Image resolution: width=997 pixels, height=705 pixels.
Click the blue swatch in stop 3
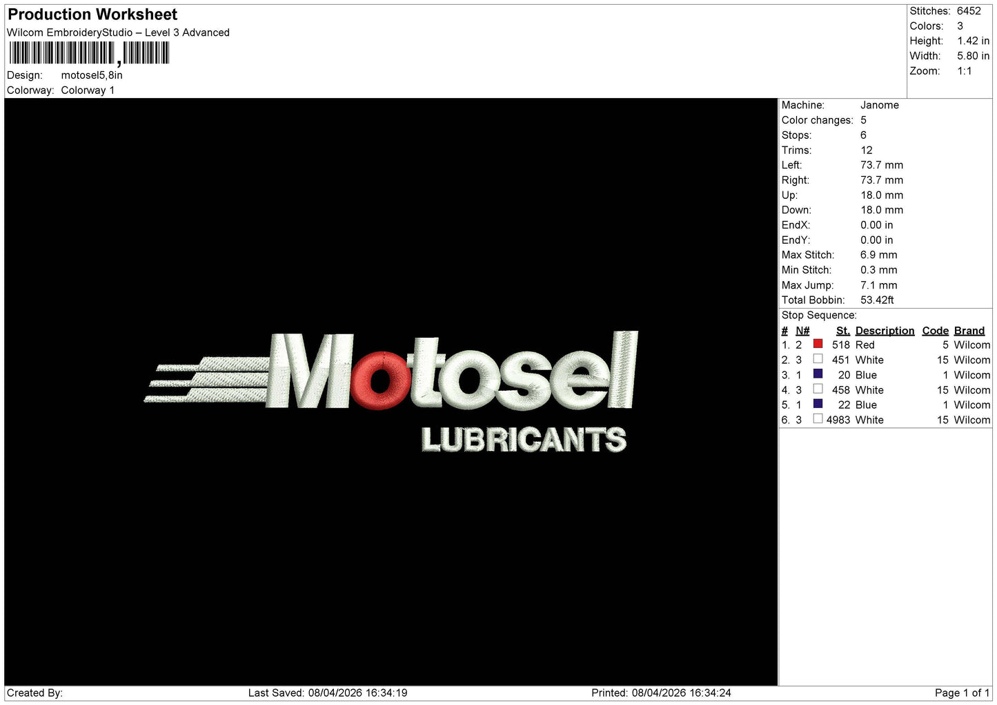click(818, 374)
